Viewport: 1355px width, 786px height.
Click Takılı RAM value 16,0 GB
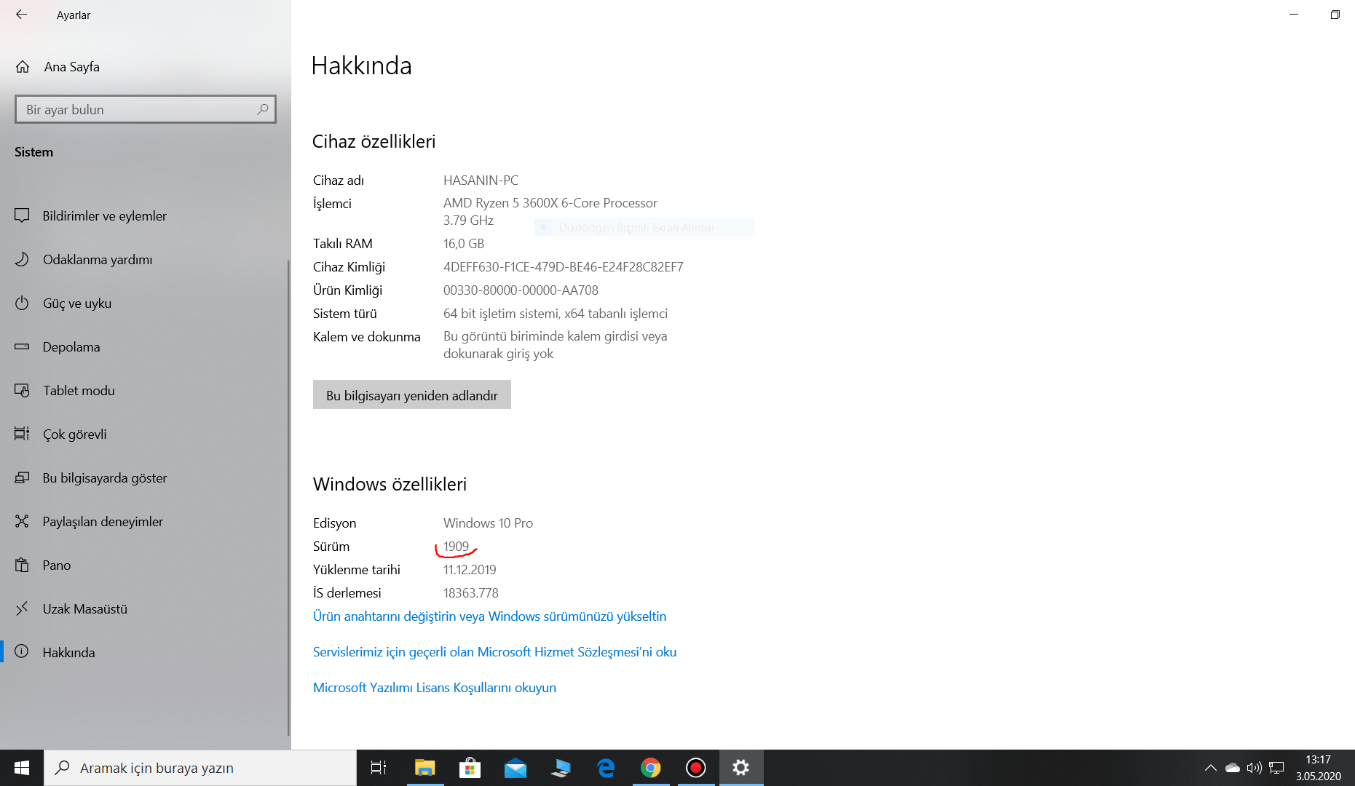[464, 244]
